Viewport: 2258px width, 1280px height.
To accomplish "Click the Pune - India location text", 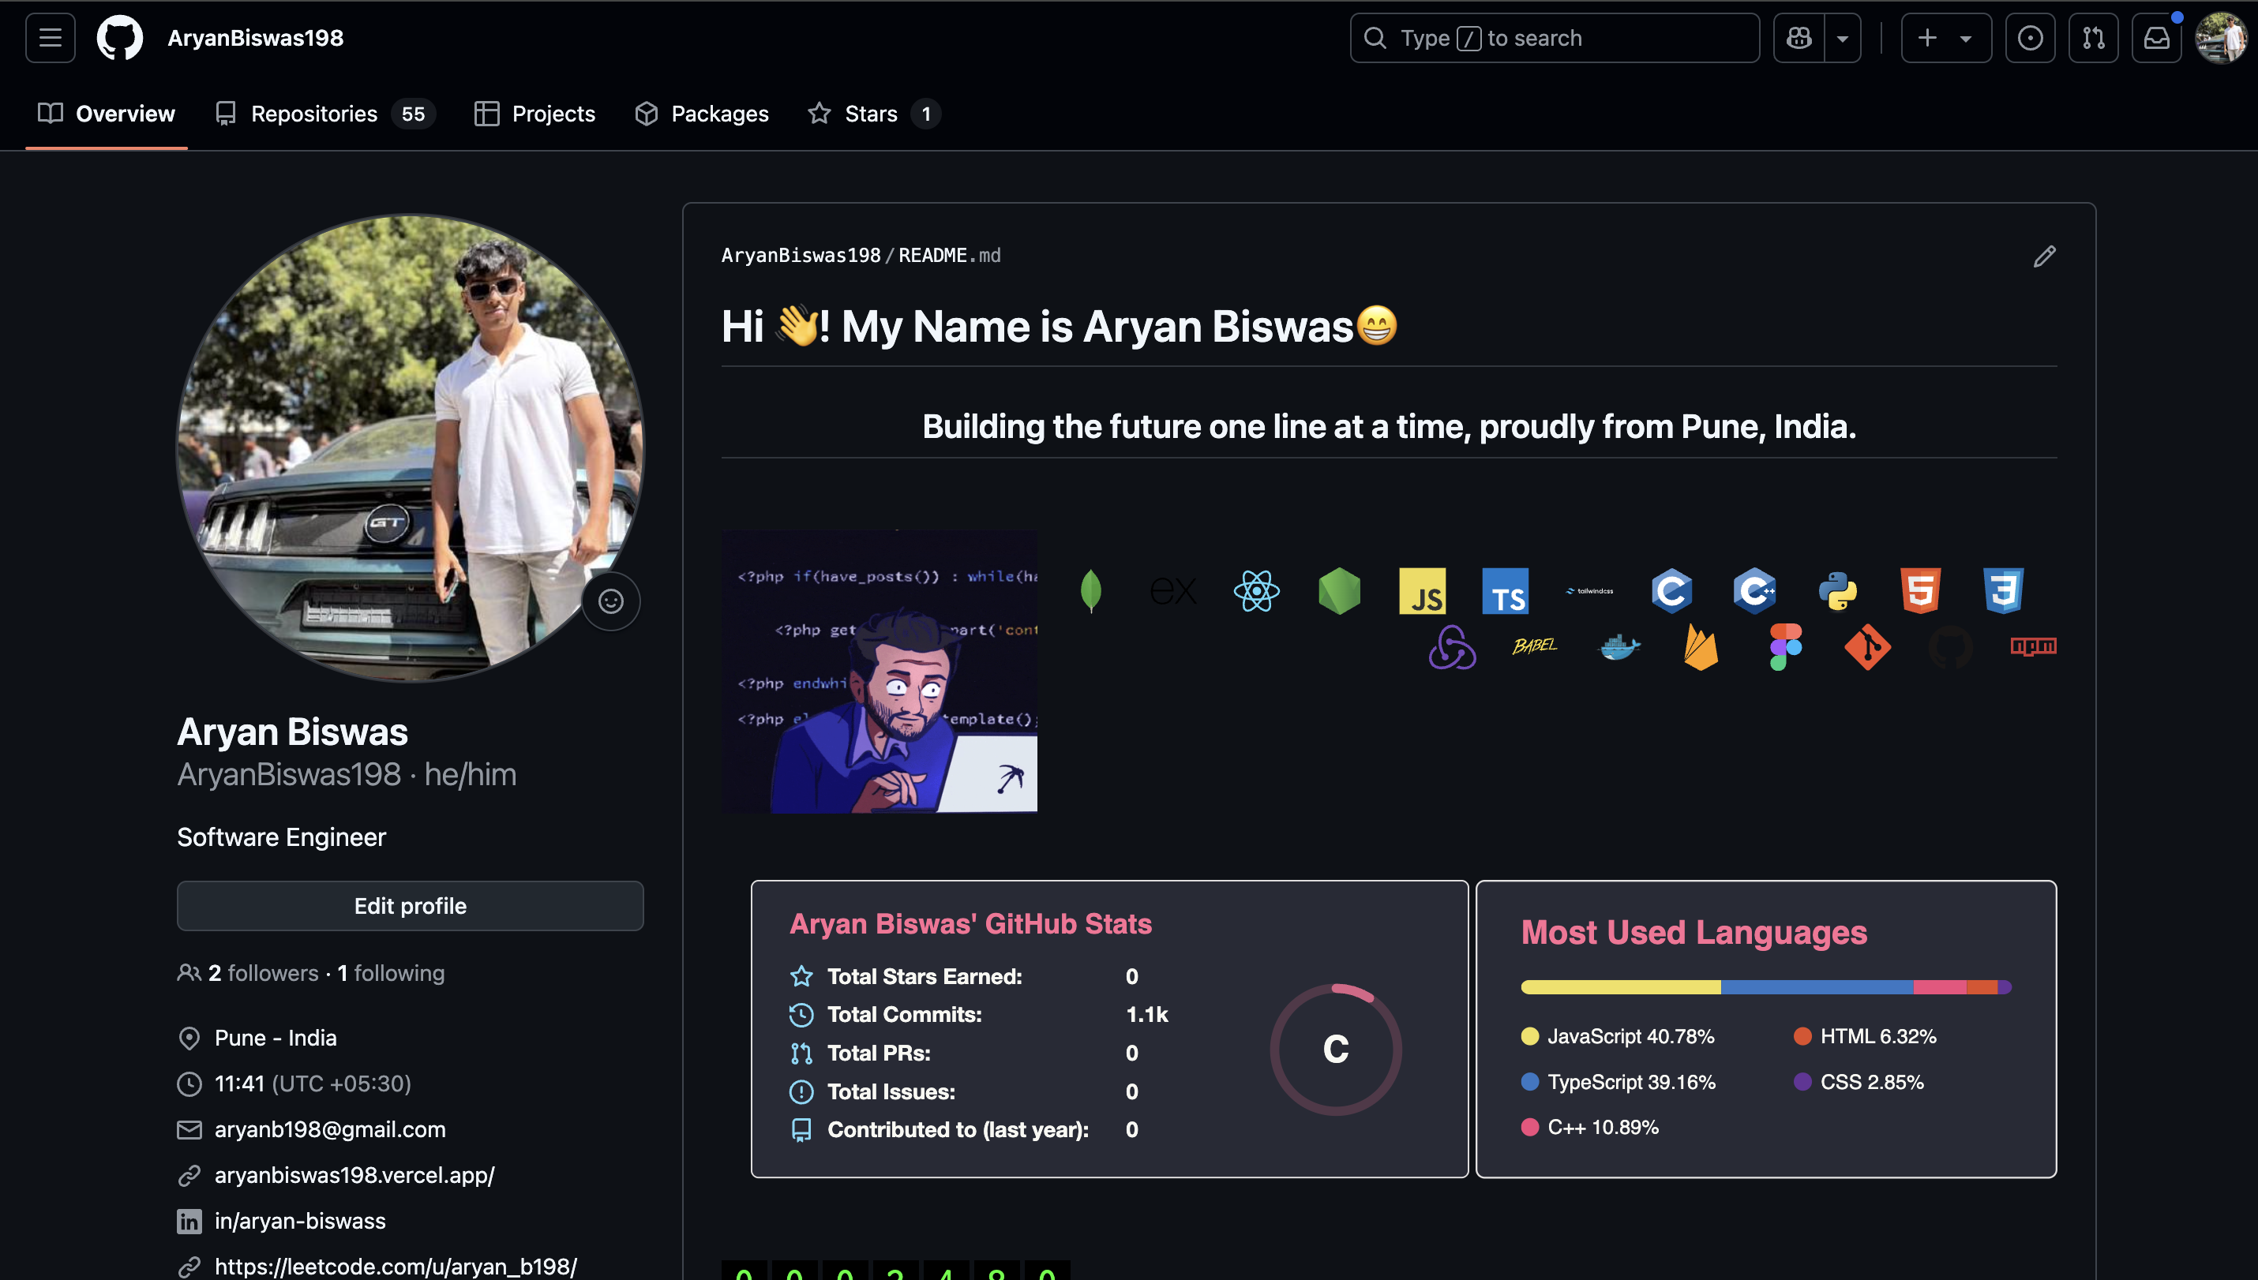I will [x=276, y=1038].
